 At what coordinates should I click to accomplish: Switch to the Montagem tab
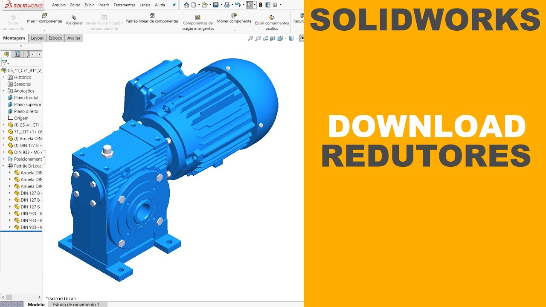(14, 38)
